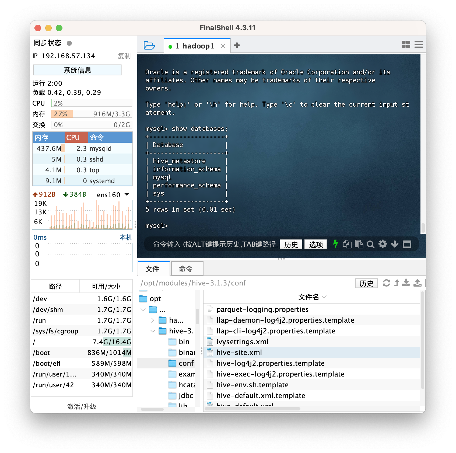Select ivysettings.xml file
This screenshot has height=453, width=456.
pyautogui.click(x=312, y=342)
